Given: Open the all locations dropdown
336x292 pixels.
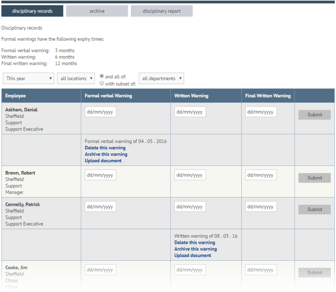Looking at the screenshot, I should (76, 79).
